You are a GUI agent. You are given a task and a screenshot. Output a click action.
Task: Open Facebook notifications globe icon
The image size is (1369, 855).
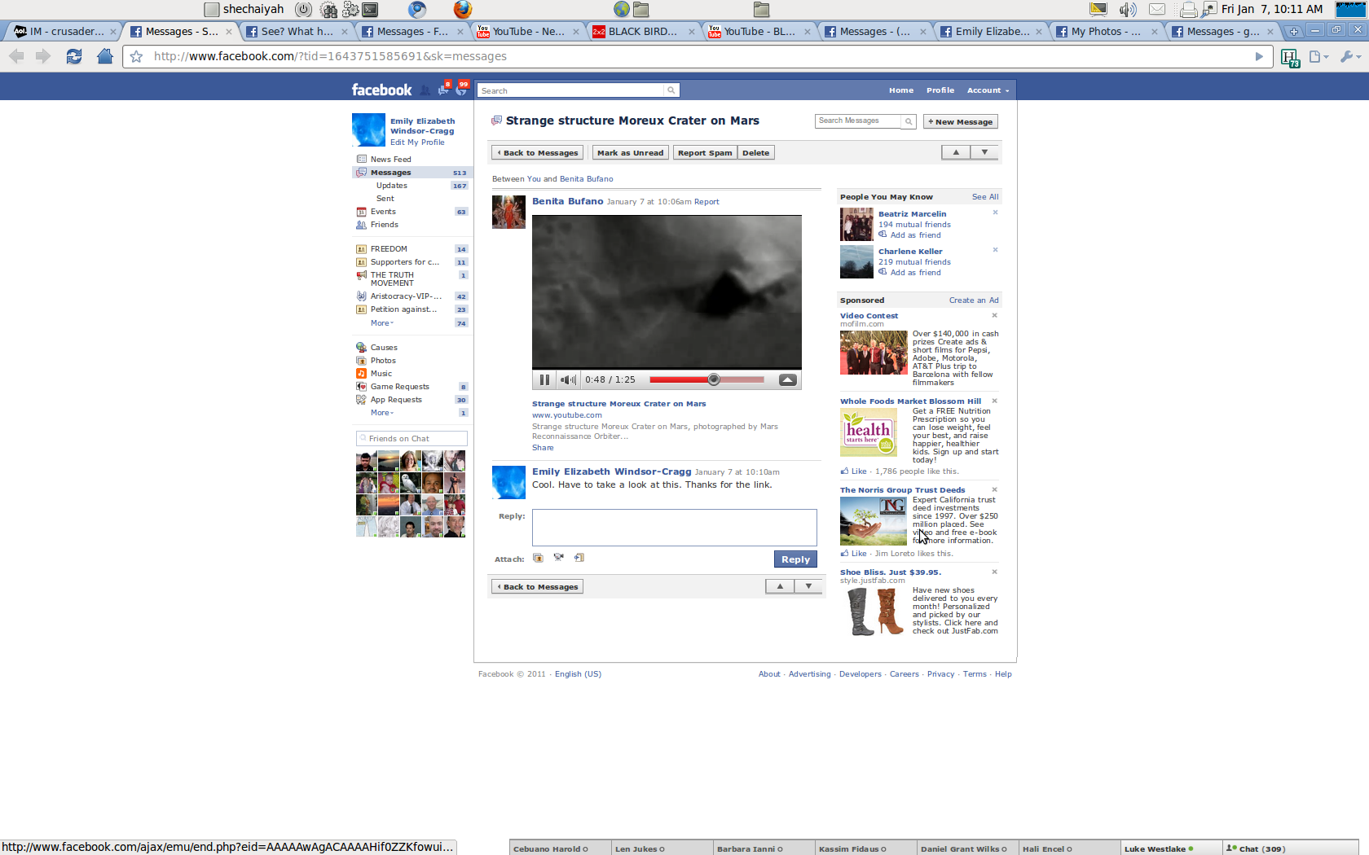pyautogui.click(x=462, y=90)
